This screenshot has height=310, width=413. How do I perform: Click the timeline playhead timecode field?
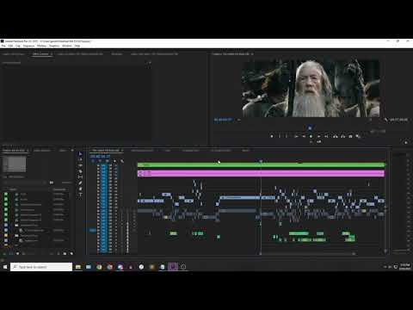[x=100, y=157]
